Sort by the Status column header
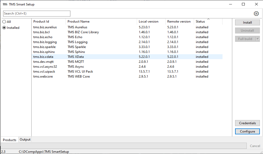 [x=200, y=22]
